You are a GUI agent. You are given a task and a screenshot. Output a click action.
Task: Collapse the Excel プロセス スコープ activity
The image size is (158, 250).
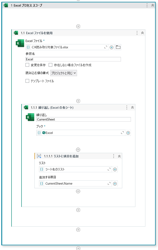point(152,5)
